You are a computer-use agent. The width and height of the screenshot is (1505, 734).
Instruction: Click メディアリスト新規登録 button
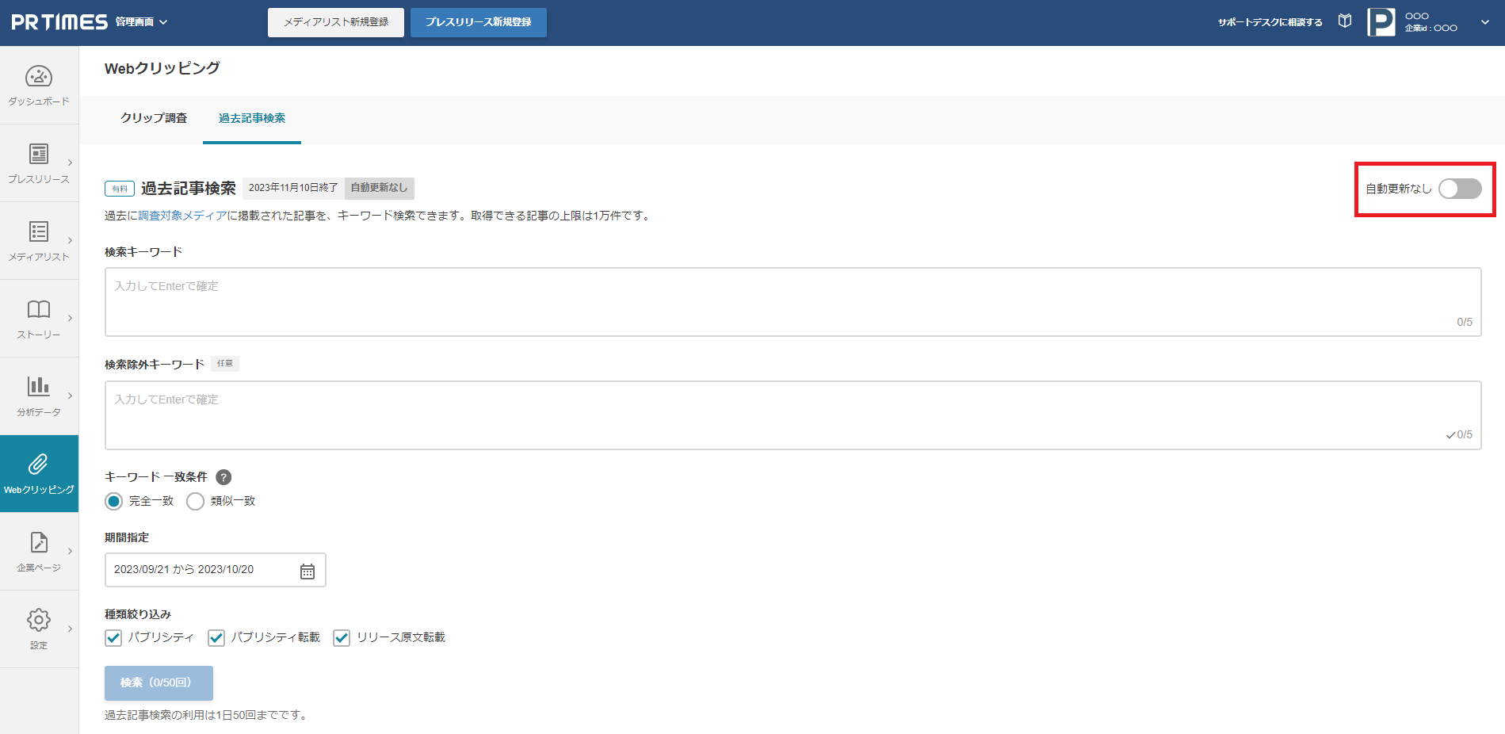pyautogui.click(x=336, y=22)
